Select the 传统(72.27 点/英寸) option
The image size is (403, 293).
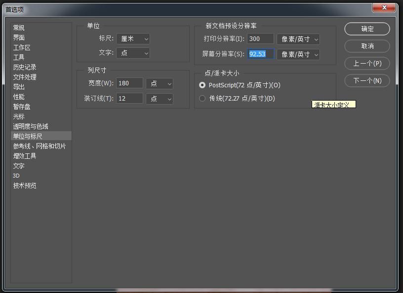202,98
